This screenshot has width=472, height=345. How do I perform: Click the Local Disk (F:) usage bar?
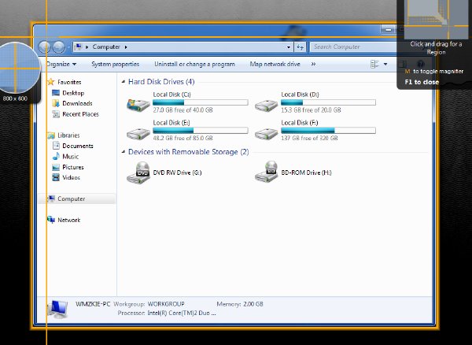coord(328,131)
